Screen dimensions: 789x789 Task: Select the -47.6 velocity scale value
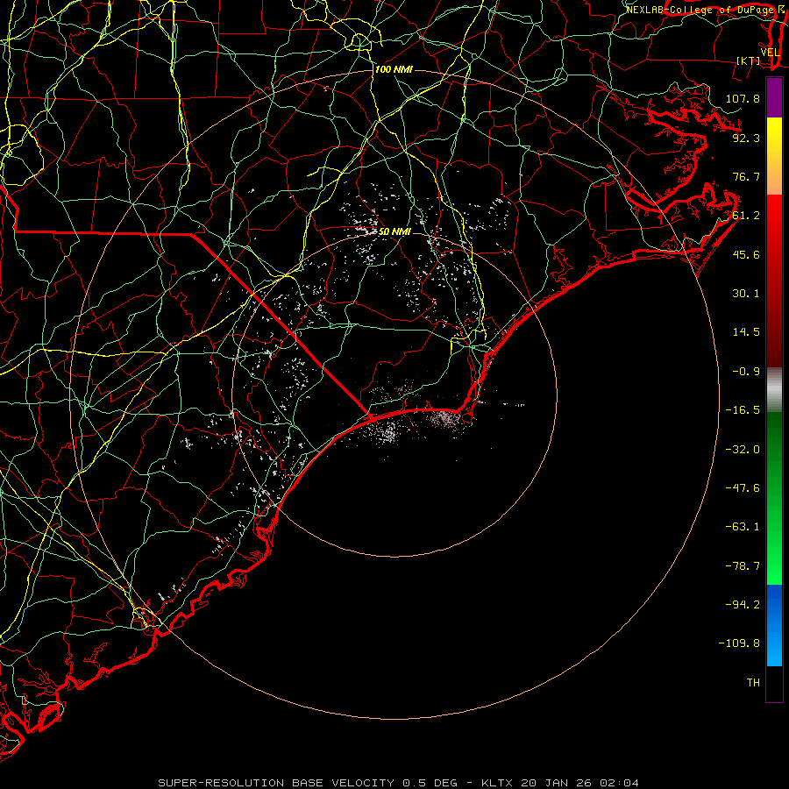tap(743, 488)
